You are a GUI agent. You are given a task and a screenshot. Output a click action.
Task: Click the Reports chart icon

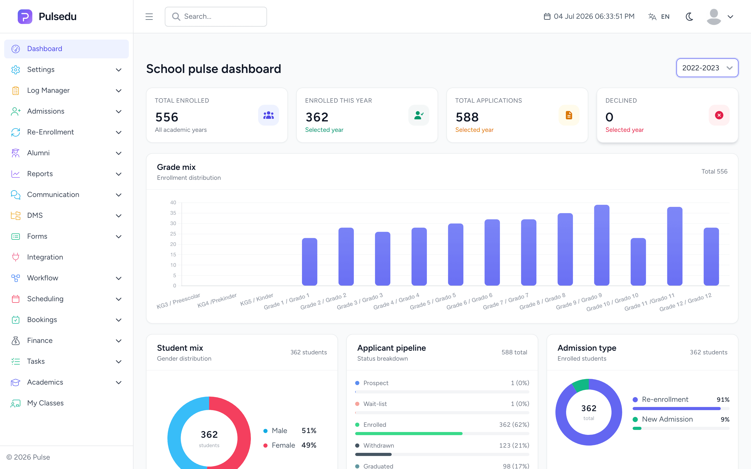point(16,174)
